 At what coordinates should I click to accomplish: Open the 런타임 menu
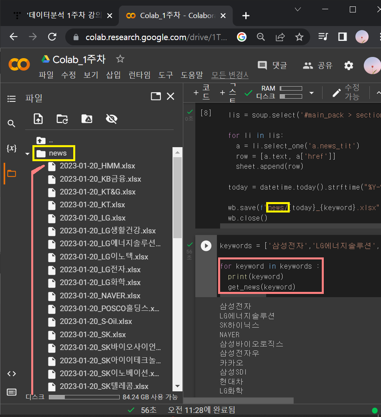point(139,75)
